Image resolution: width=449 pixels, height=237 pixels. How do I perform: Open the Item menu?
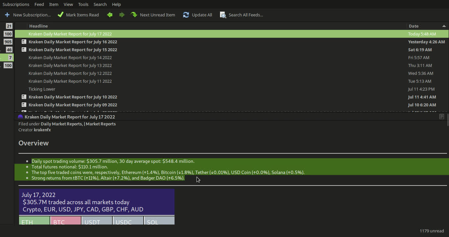tap(54, 4)
